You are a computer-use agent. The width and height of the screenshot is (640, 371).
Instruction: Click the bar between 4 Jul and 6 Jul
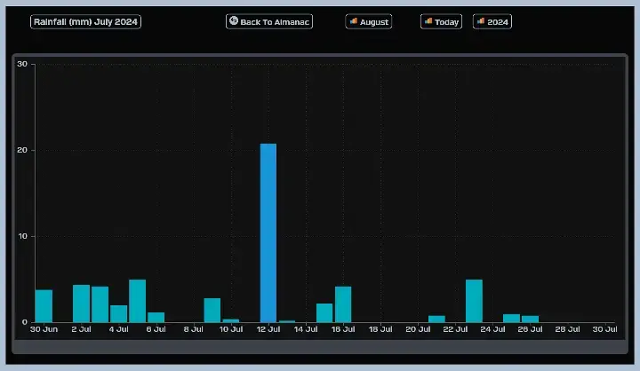[x=137, y=301]
